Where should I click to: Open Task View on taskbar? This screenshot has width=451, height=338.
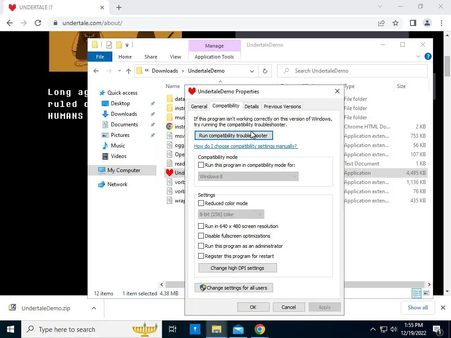(x=173, y=329)
